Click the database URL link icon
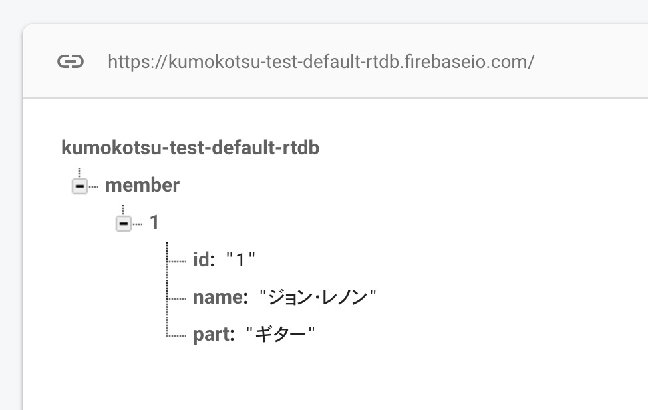648x410 pixels. tap(71, 62)
